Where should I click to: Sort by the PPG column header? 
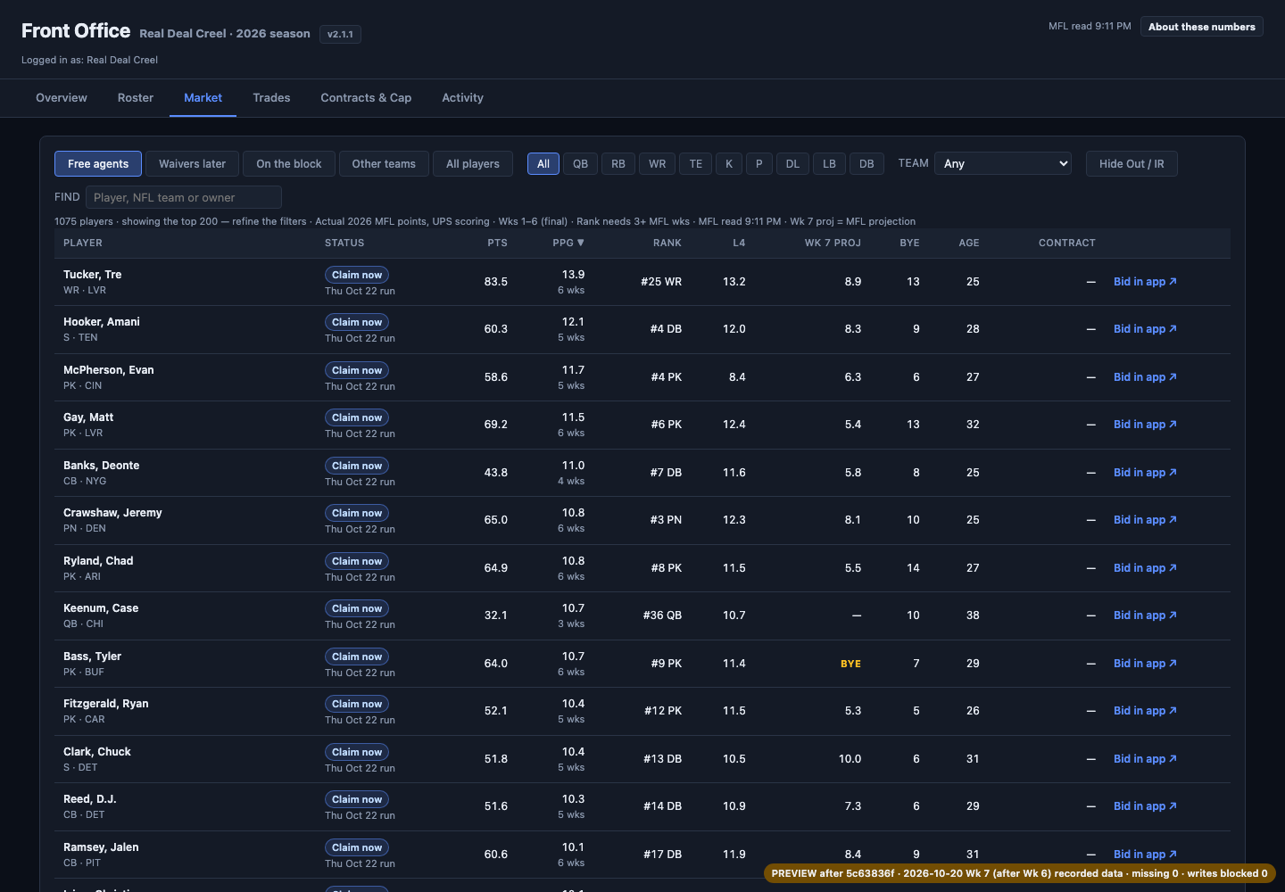[x=568, y=243]
